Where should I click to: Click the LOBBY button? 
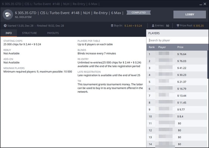point(190,14)
